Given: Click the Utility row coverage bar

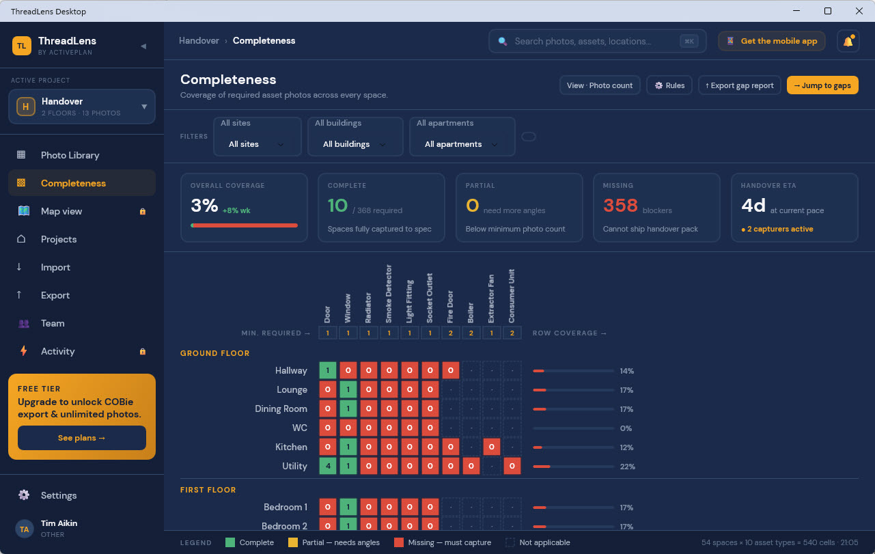Looking at the screenshot, I should [573, 467].
